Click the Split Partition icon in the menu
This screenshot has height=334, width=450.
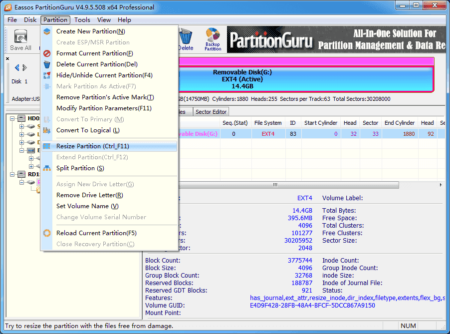click(46, 169)
